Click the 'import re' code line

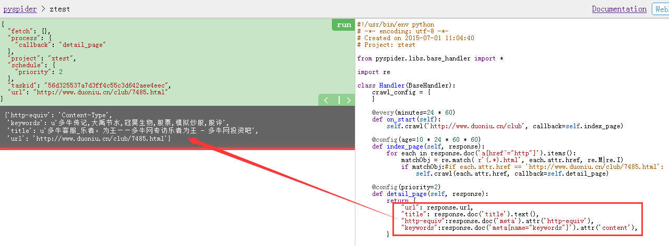click(x=374, y=72)
